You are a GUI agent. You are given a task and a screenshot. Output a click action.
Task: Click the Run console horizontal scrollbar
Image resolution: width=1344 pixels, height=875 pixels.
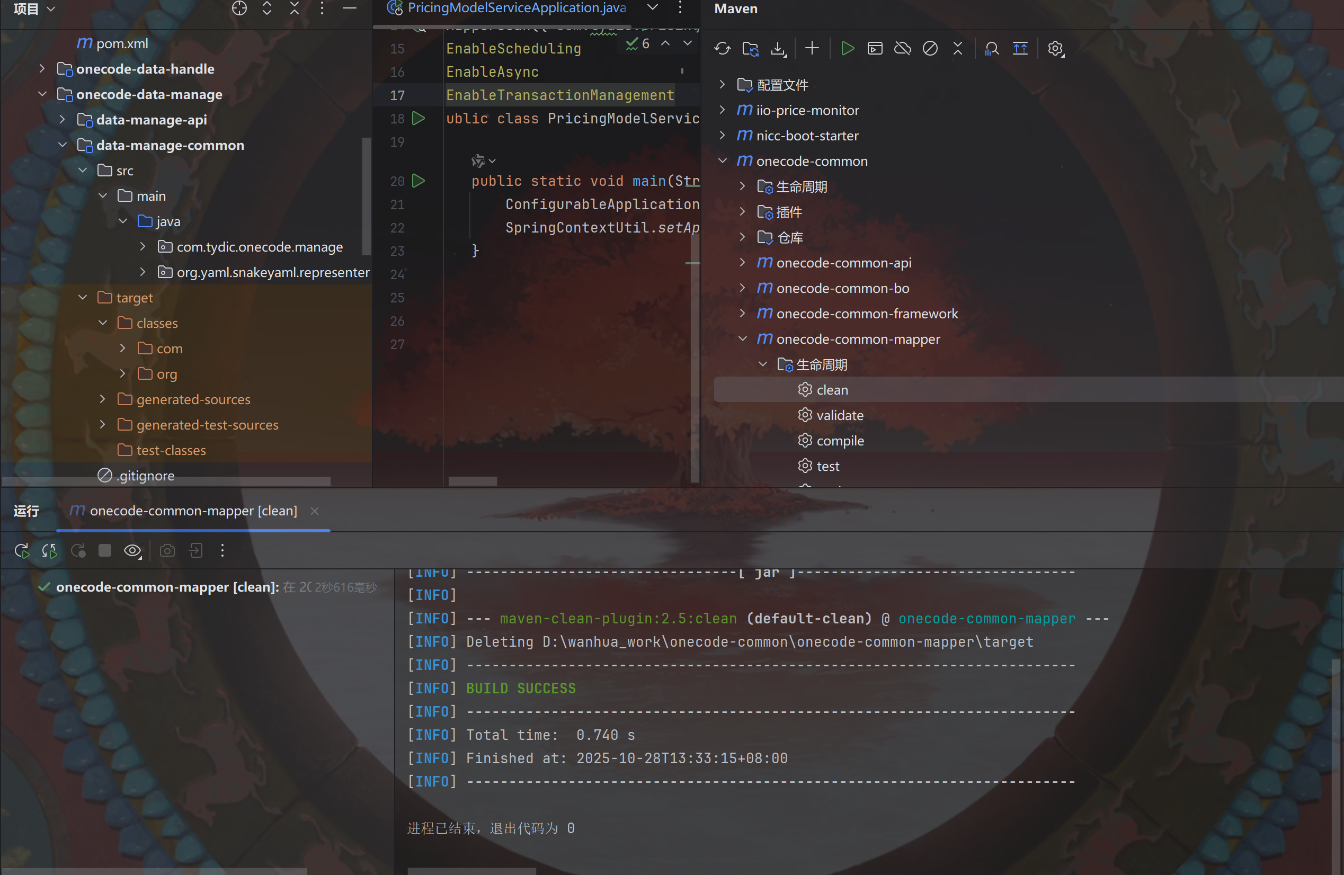[471, 871]
